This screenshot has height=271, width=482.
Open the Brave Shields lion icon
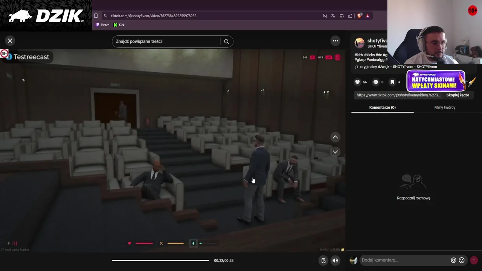pyautogui.click(x=359, y=16)
